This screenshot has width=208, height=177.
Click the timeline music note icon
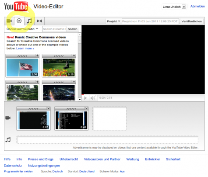click(8, 140)
